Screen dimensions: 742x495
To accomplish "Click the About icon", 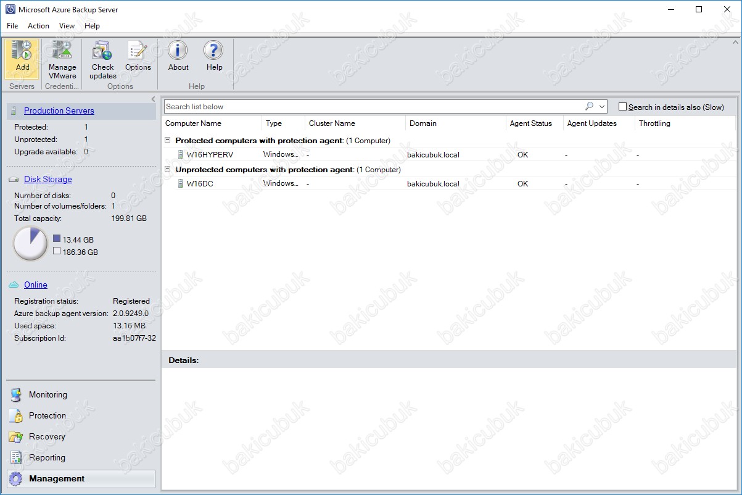I will [178, 51].
